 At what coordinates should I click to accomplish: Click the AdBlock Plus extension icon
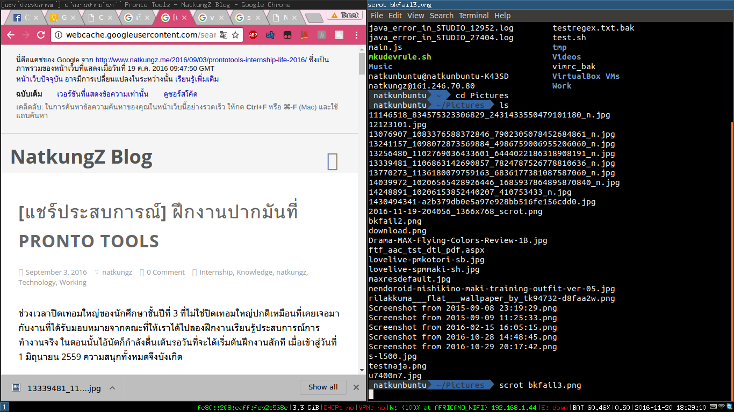(253, 35)
